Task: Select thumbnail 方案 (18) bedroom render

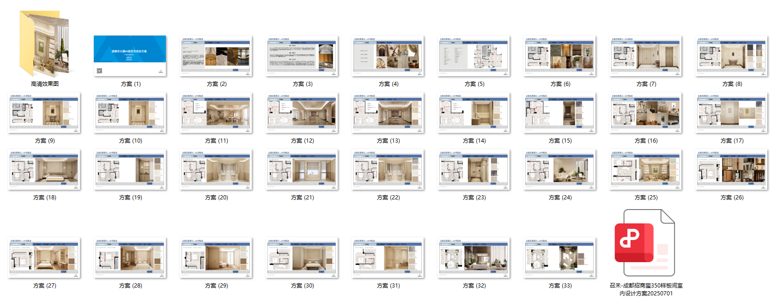Action: (44, 169)
